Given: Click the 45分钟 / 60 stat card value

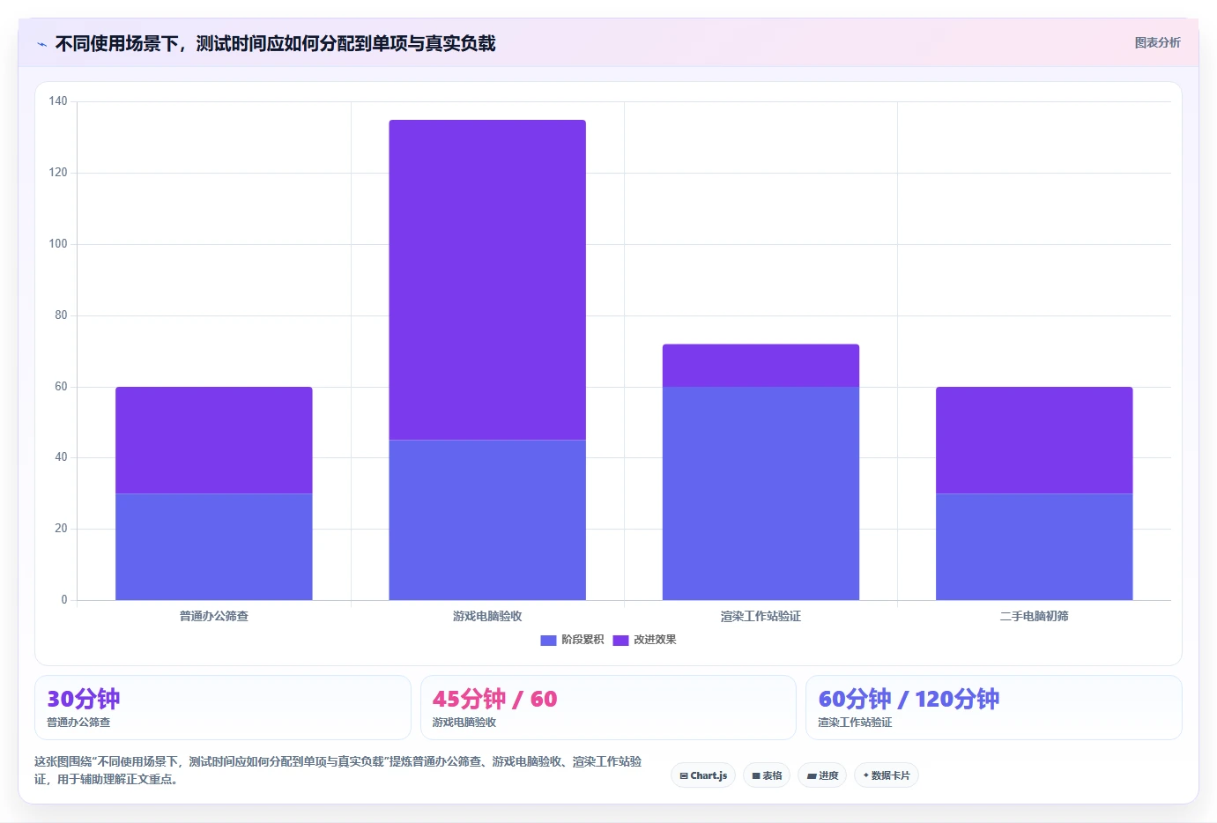Looking at the screenshot, I should (x=494, y=699).
